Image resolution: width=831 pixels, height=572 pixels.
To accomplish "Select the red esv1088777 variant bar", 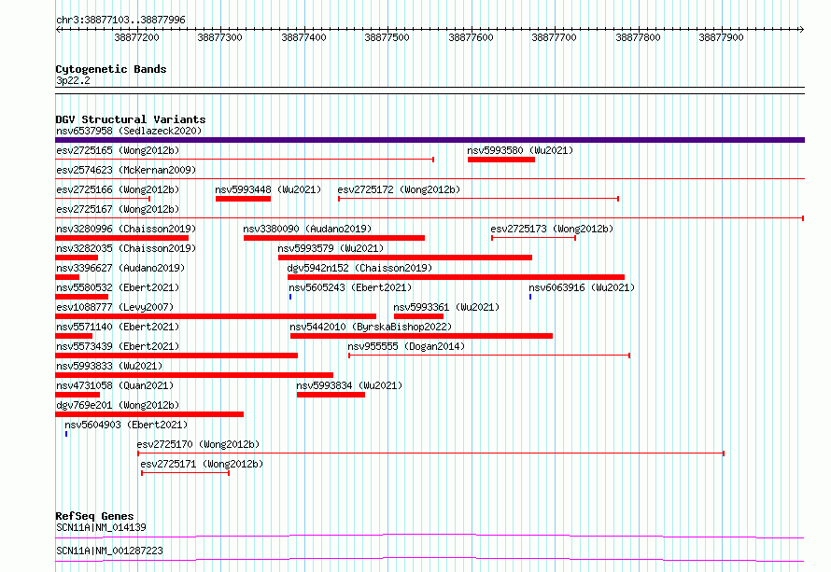I will [216, 316].
